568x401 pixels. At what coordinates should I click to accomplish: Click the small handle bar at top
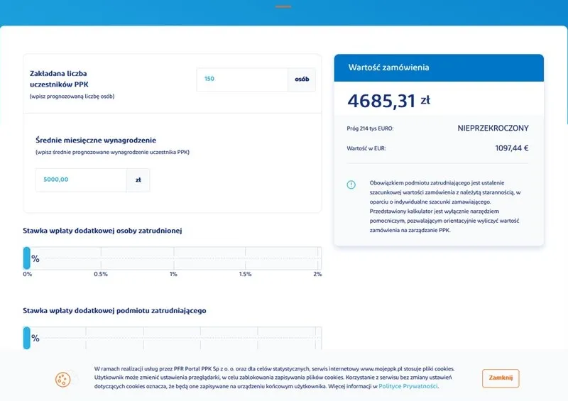point(283,6)
